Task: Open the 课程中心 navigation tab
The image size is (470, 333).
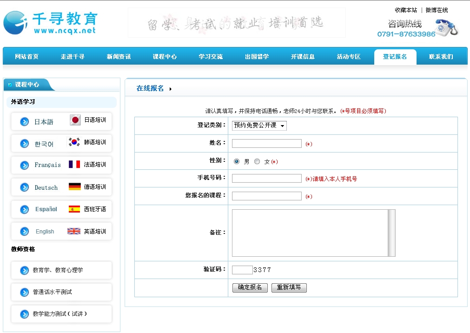Action: (x=165, y=57)
